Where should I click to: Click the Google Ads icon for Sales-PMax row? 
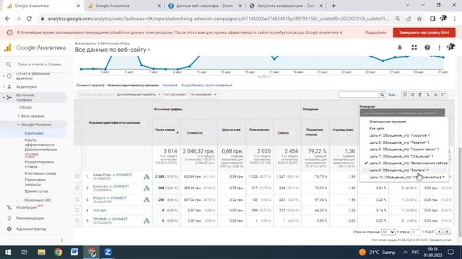[x=147, y=177]
